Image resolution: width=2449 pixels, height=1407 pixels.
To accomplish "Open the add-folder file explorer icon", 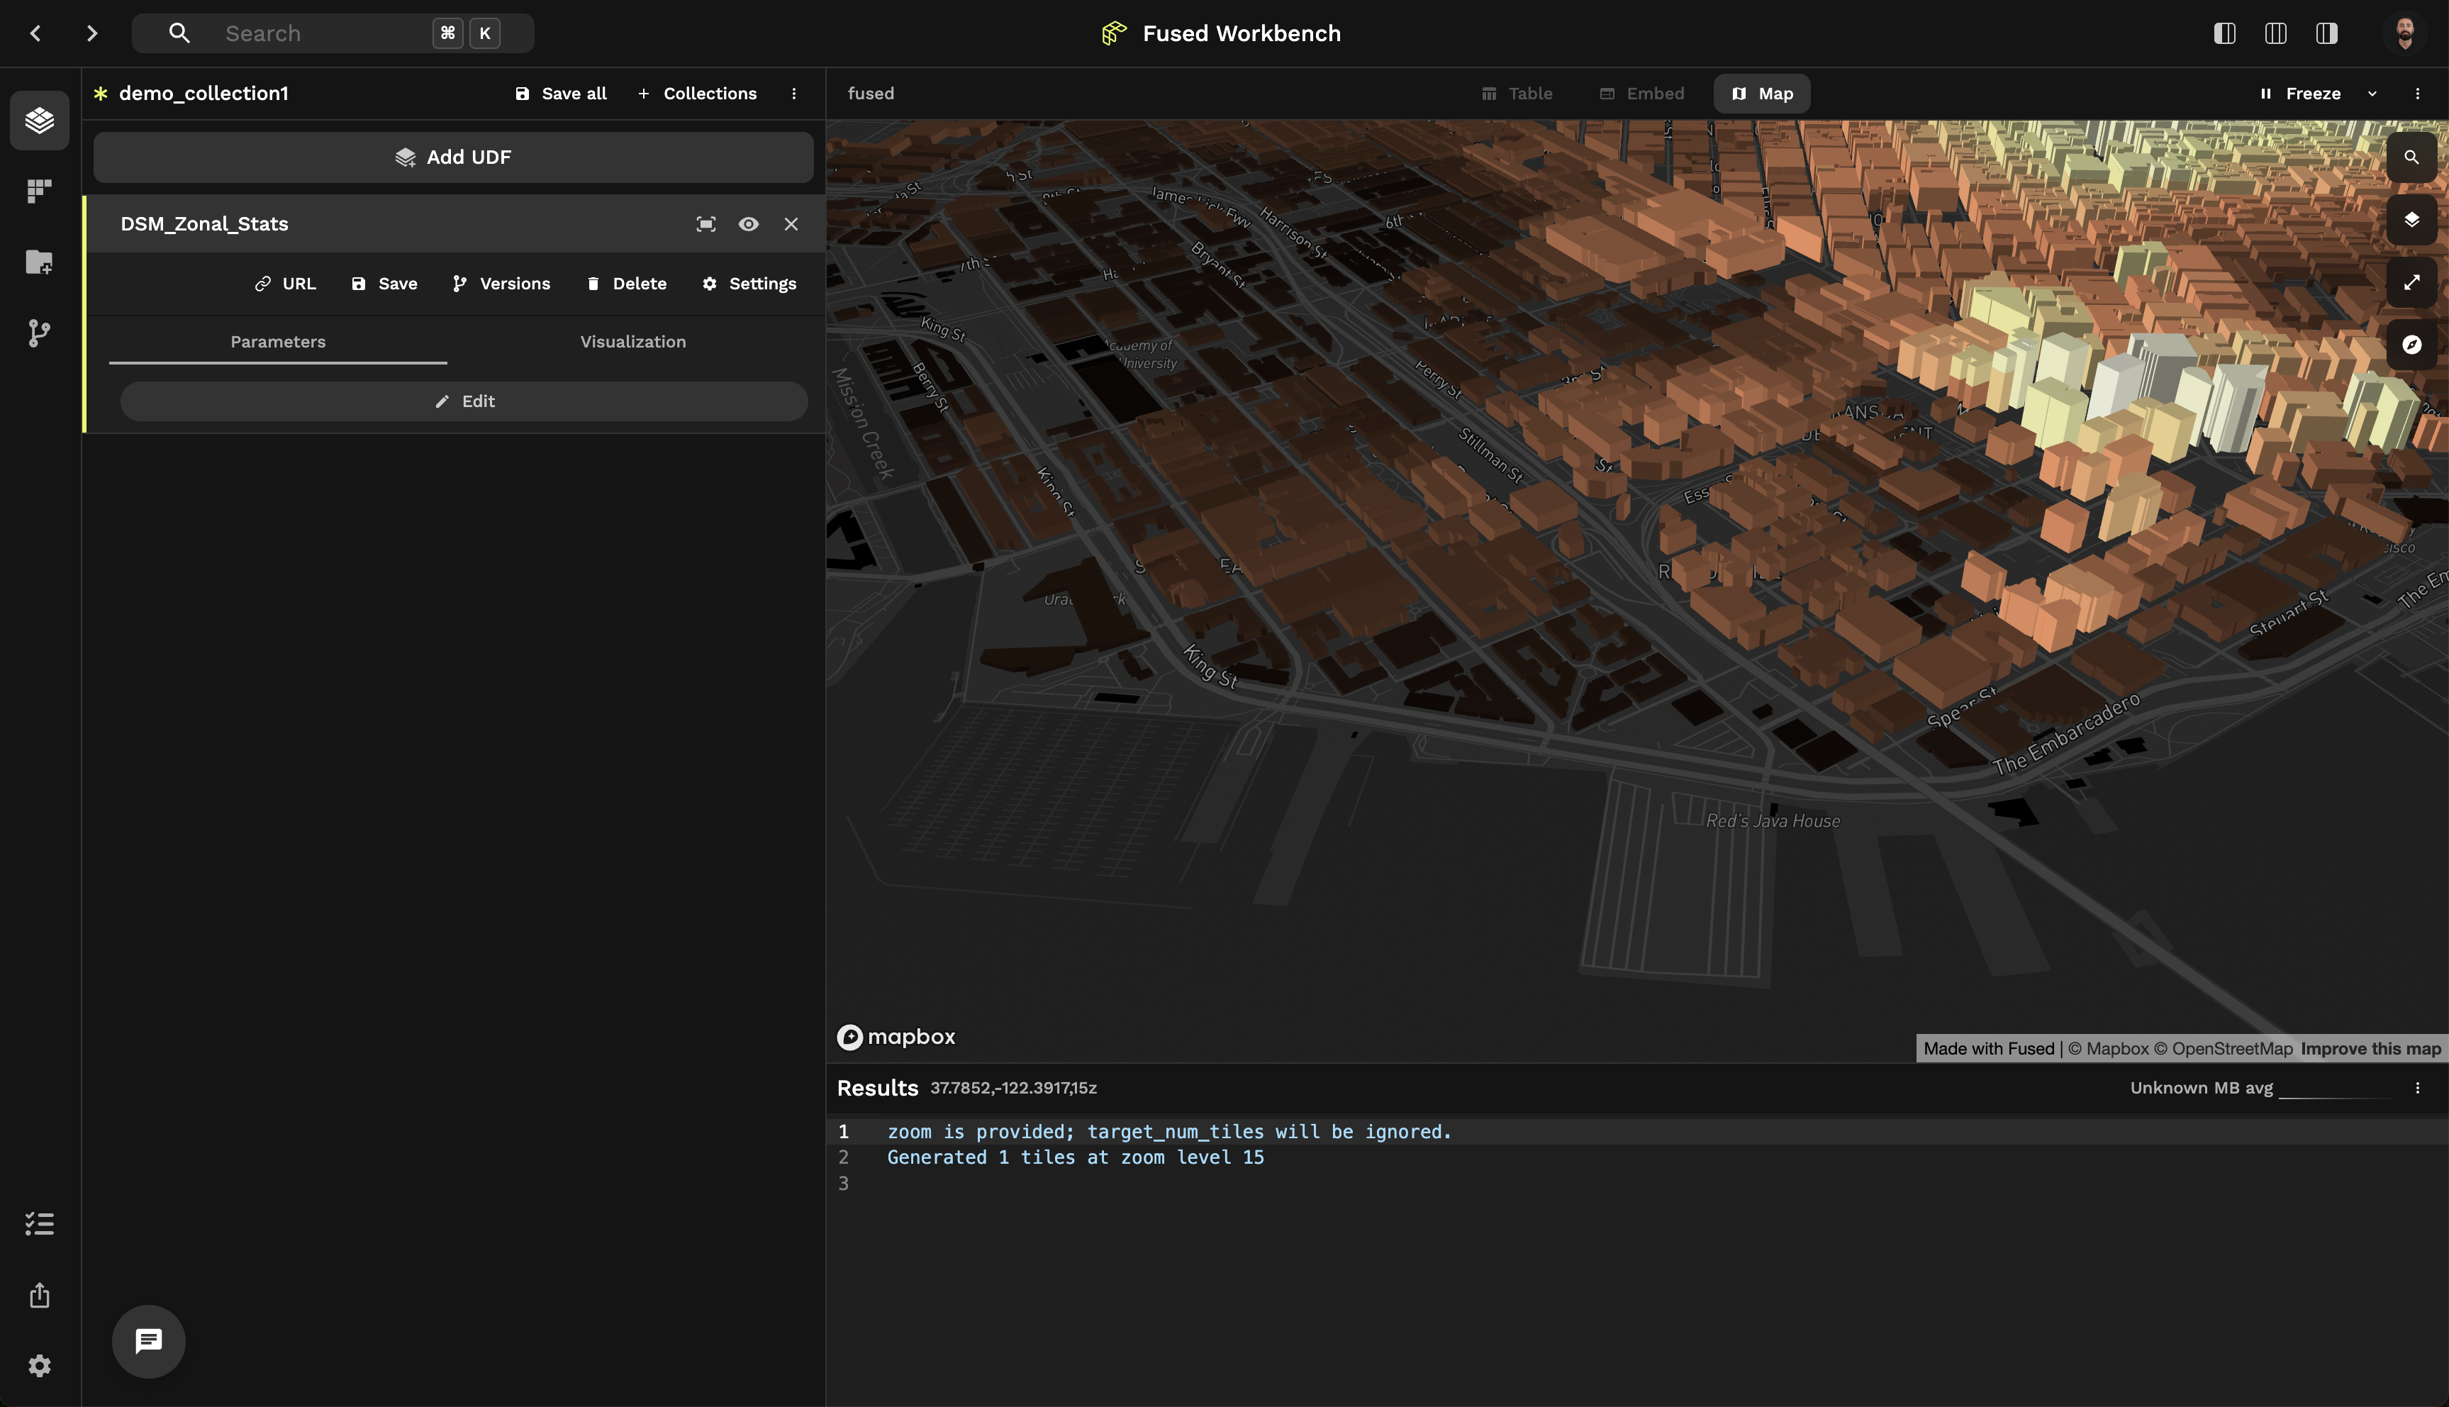I will 40,262.
